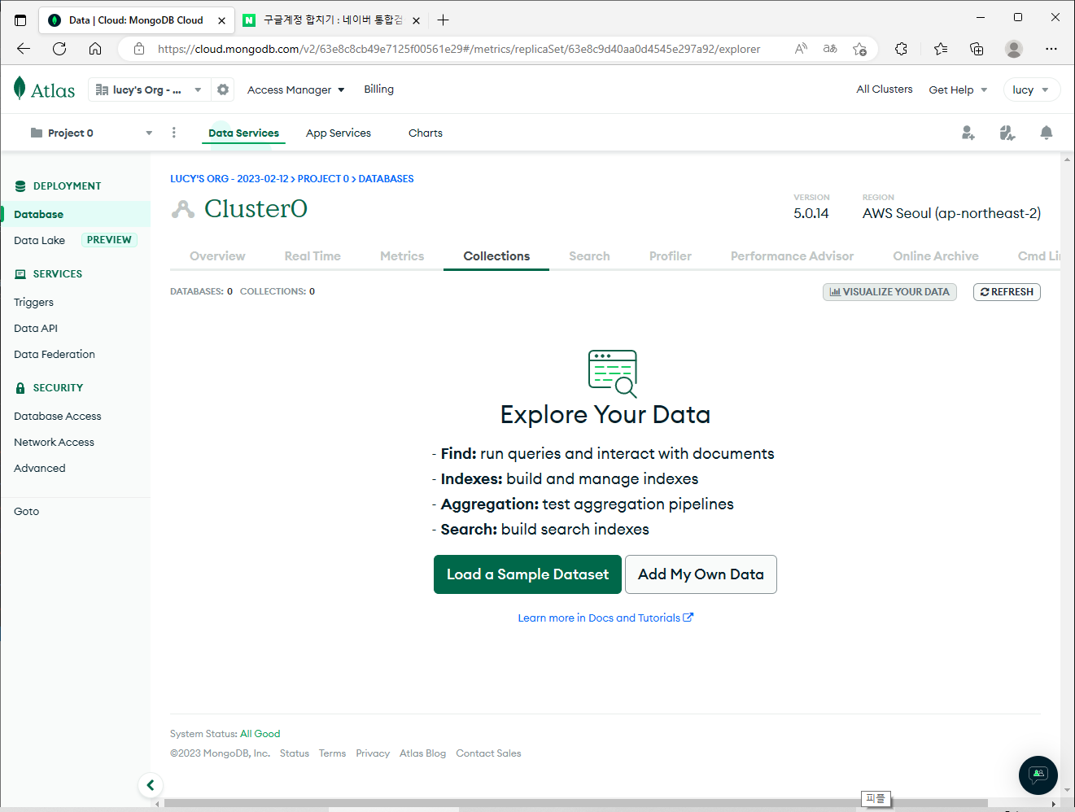The image size is (1075, 812).
Task: Open the alerts bell icon
Action: (x=1047, y=133)
